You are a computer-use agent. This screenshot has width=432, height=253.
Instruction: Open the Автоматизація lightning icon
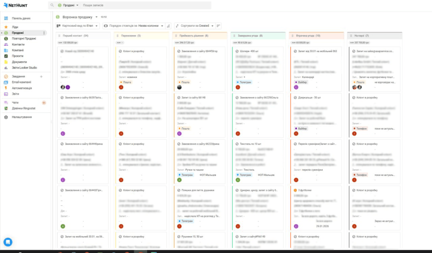point(6,88)
